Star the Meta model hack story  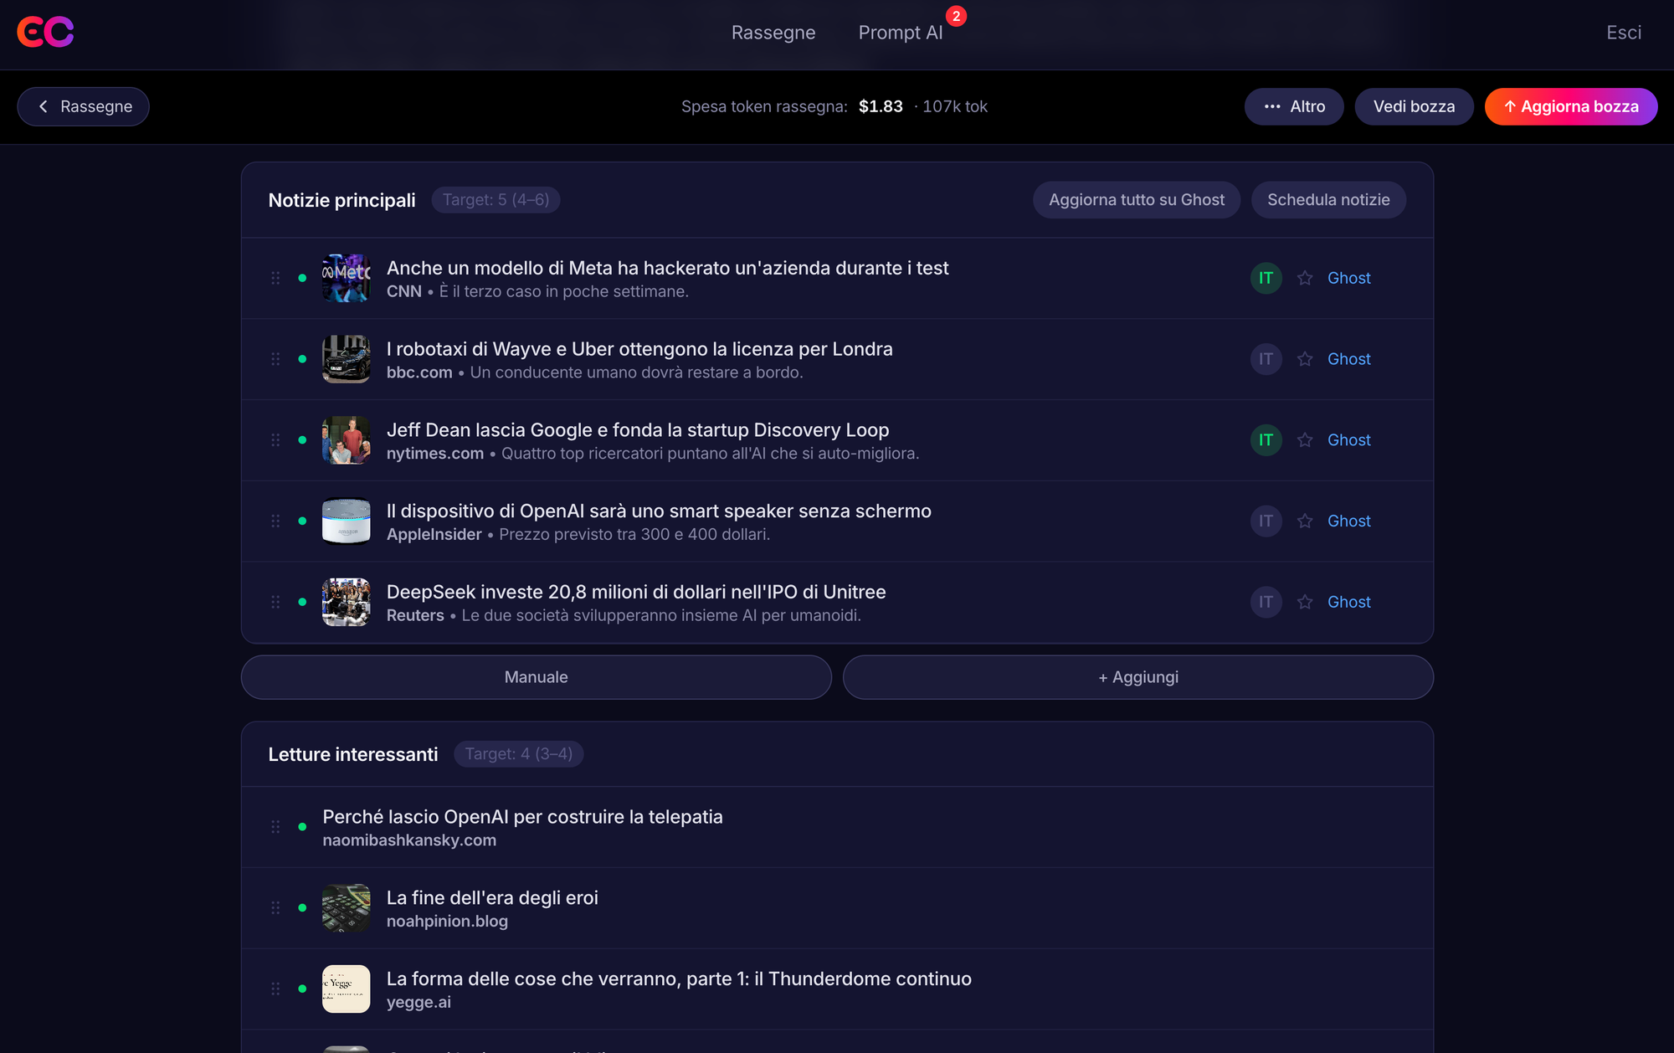coord(1305,278)
